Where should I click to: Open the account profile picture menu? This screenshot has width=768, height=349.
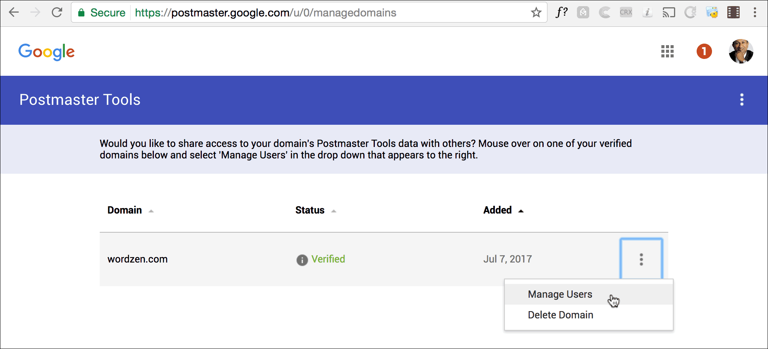click(741, 51)
